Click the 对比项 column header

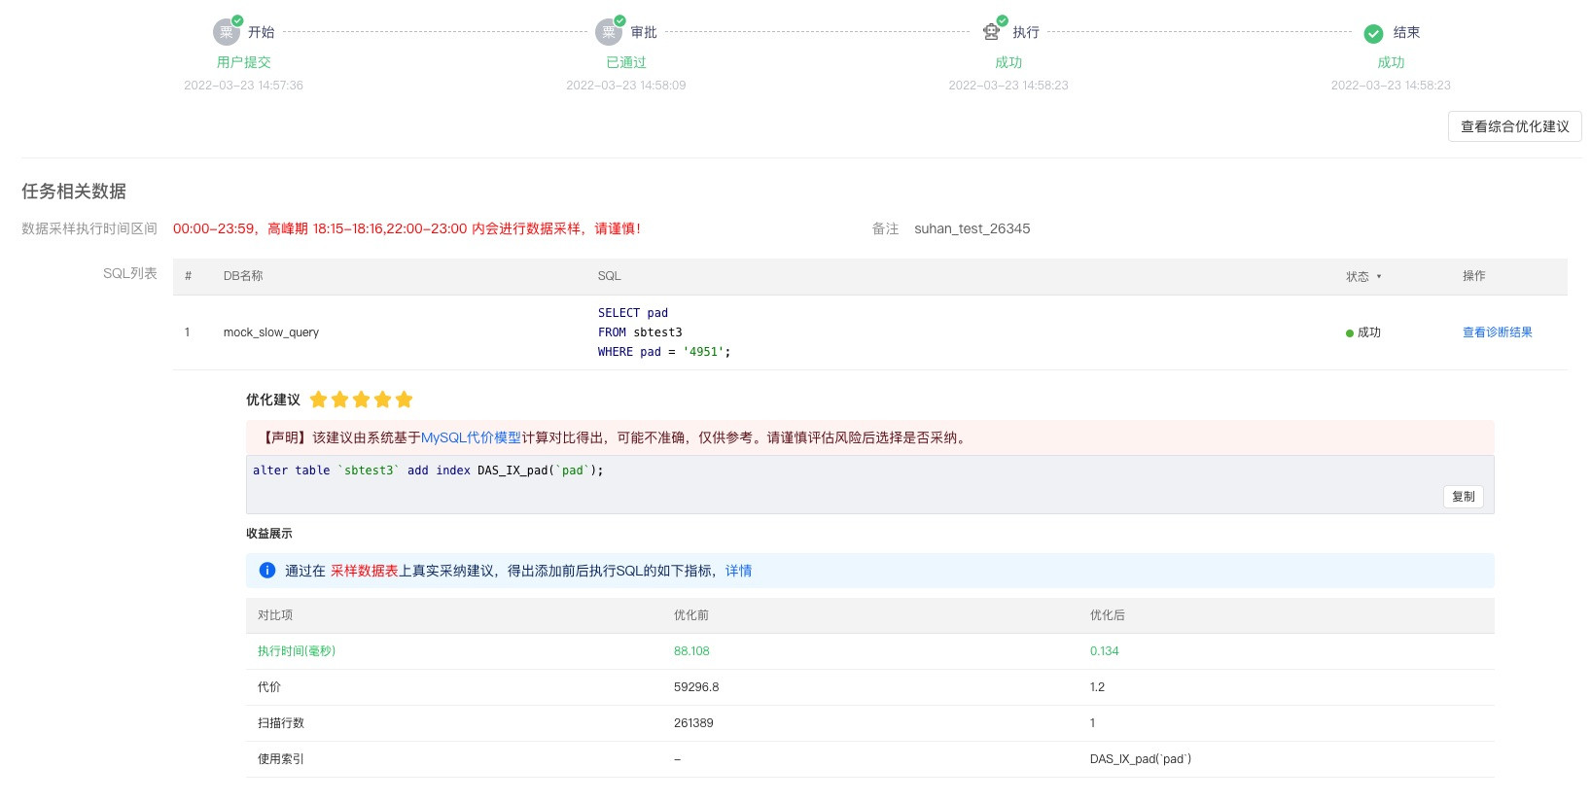pos(275,615)
